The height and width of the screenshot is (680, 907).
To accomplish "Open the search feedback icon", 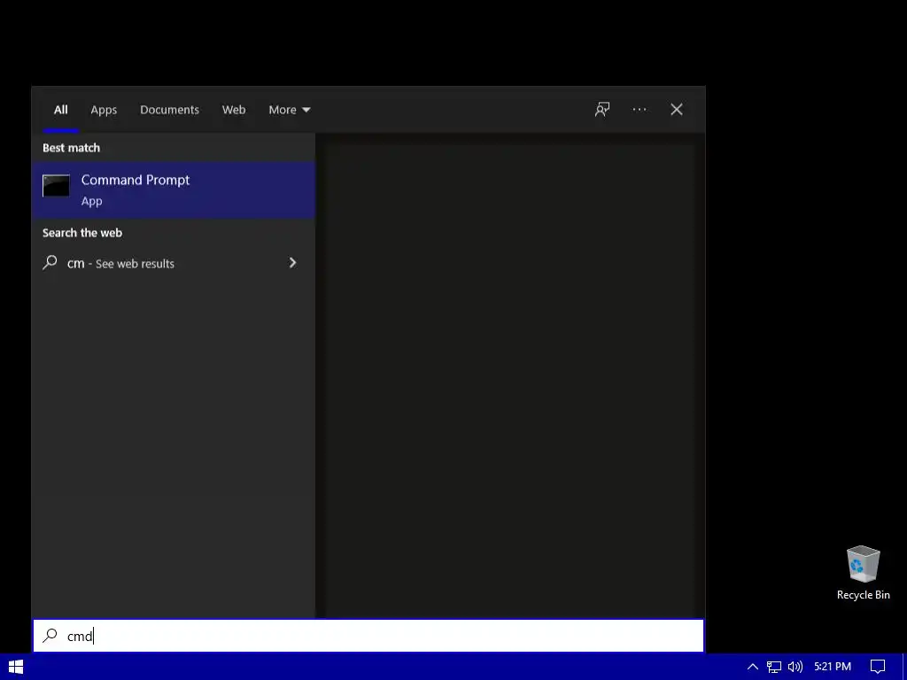I will point(602,109).
